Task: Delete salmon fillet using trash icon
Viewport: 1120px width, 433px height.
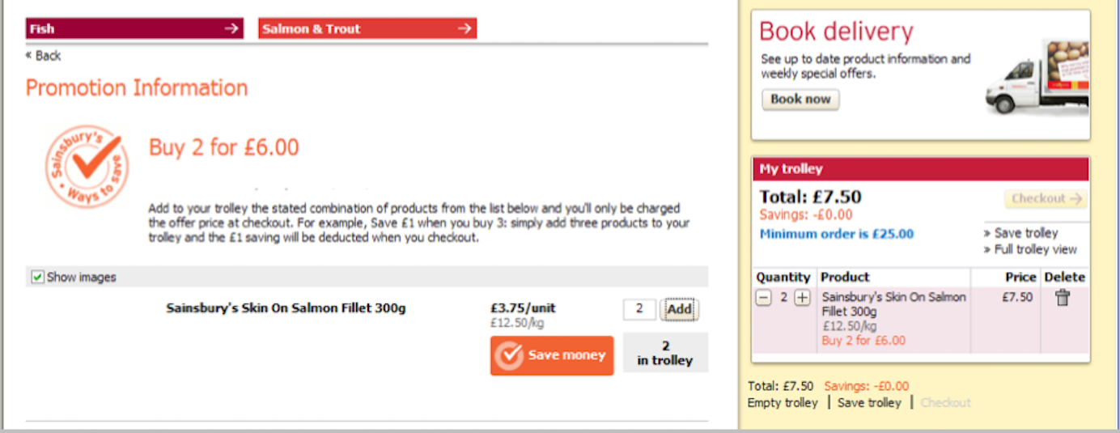Action: (x=1063, y=298)
